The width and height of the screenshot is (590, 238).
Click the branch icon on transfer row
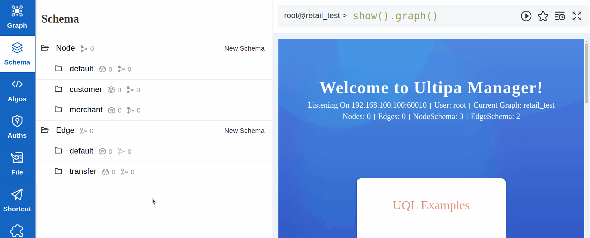pyautogui.click(x=124, y=172)
